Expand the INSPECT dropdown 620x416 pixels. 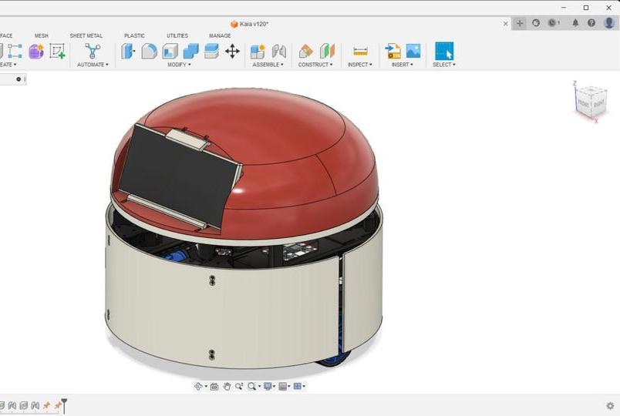tap(360, 65)
